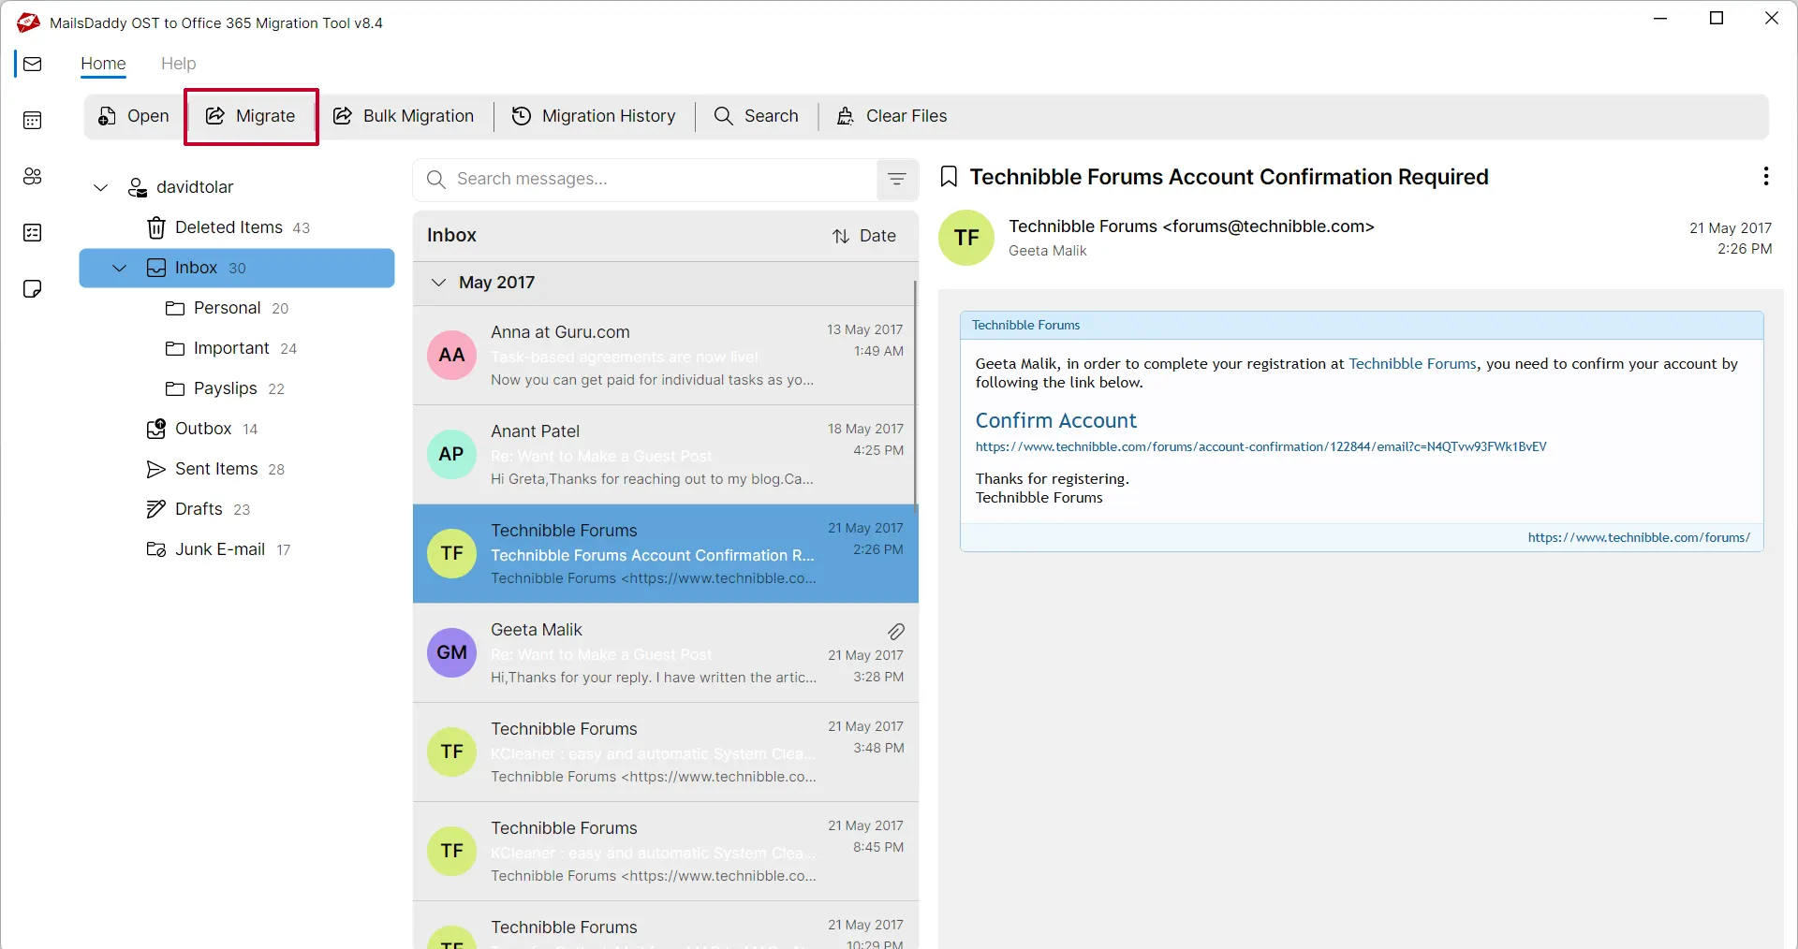Open the tasks view in left sidebar
1798x949 pixels.
(32, 232)
